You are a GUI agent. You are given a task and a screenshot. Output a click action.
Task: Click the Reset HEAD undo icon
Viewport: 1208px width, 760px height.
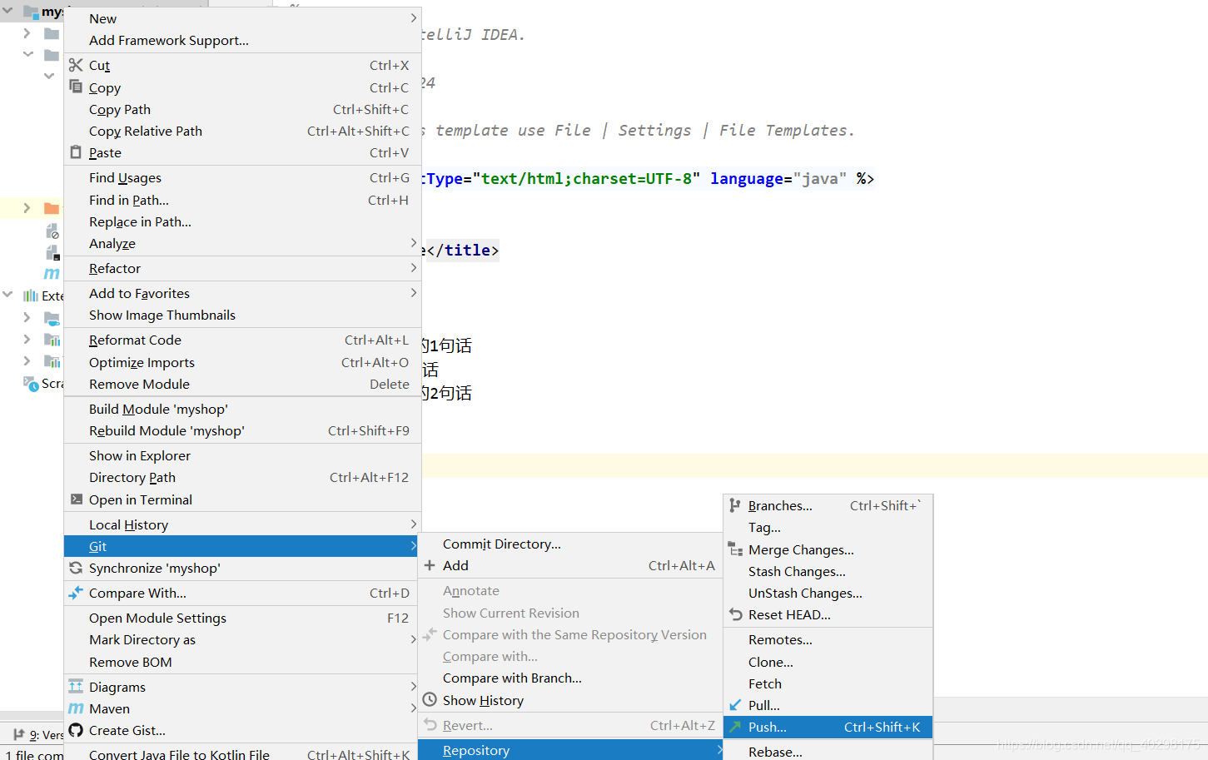point(736,614)
